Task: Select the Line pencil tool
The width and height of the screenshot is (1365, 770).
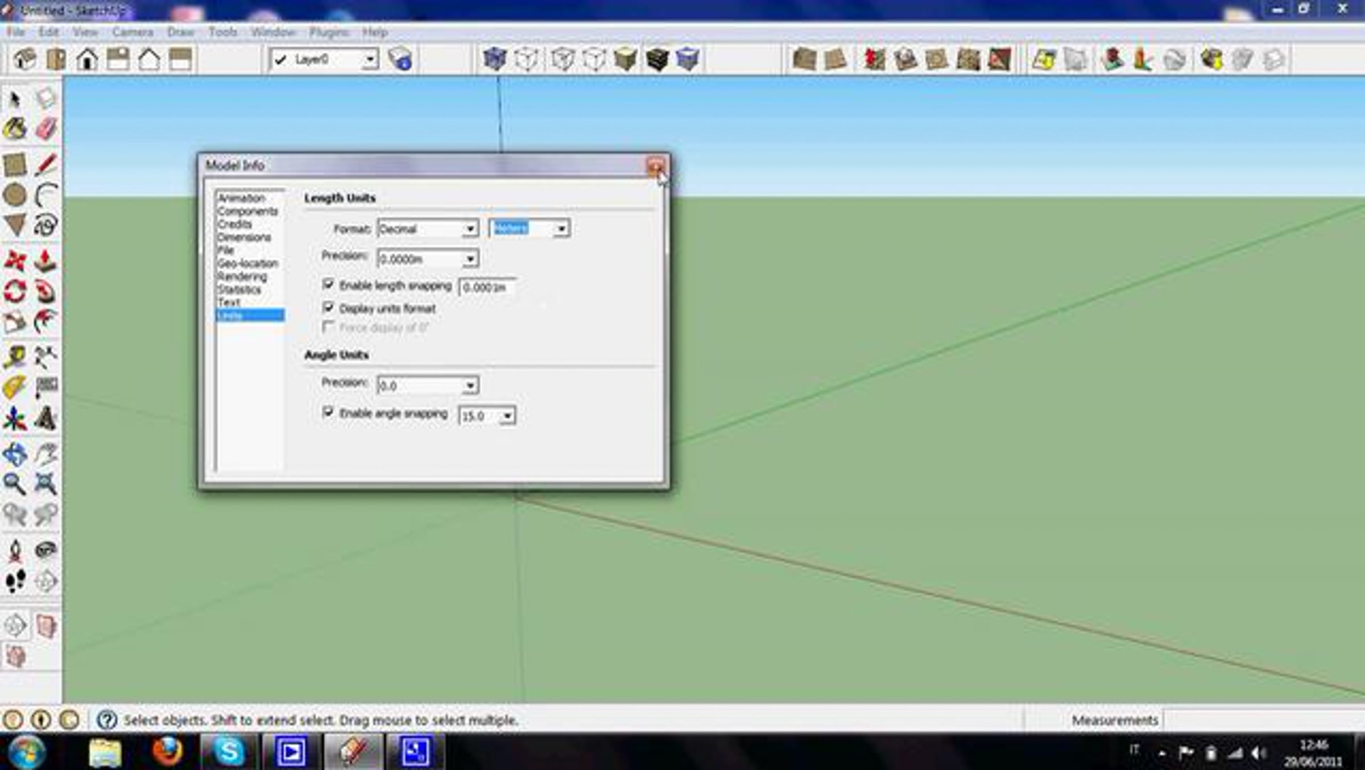Action: click(x=46, y=164)
